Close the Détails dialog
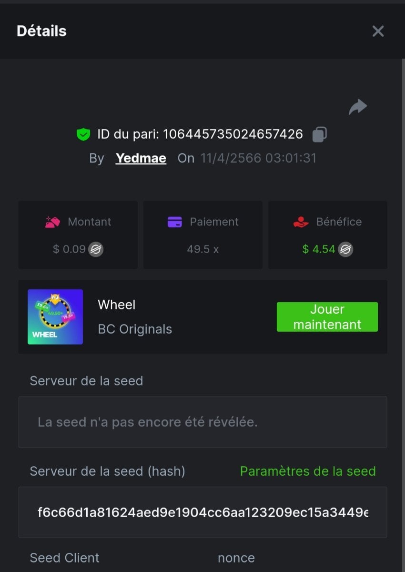 (x=378, y=31)
